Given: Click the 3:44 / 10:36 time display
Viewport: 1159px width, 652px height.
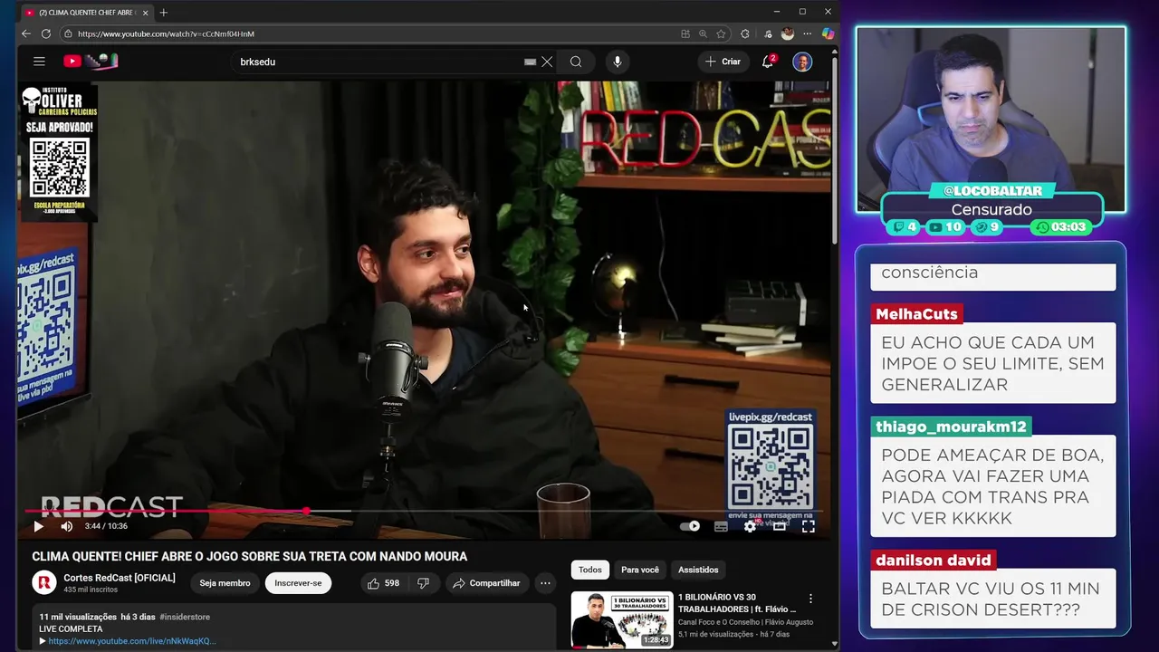Looking at the screenshot, I should tap(106, 526).
